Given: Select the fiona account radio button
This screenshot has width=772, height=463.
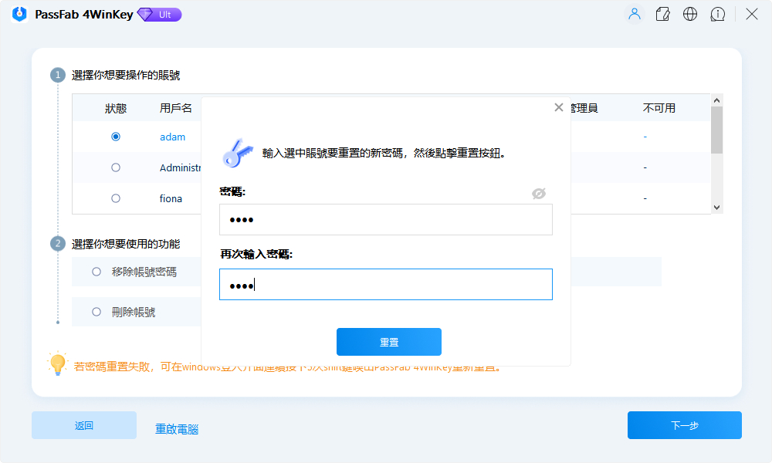Looking at the screenshot, I should (x=116, y=198).
